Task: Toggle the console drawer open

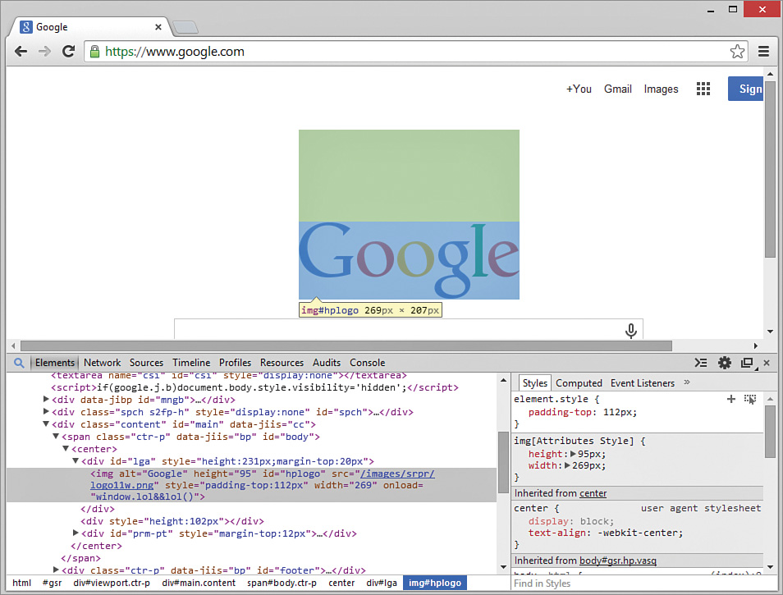Action: [x=700, y=362]
